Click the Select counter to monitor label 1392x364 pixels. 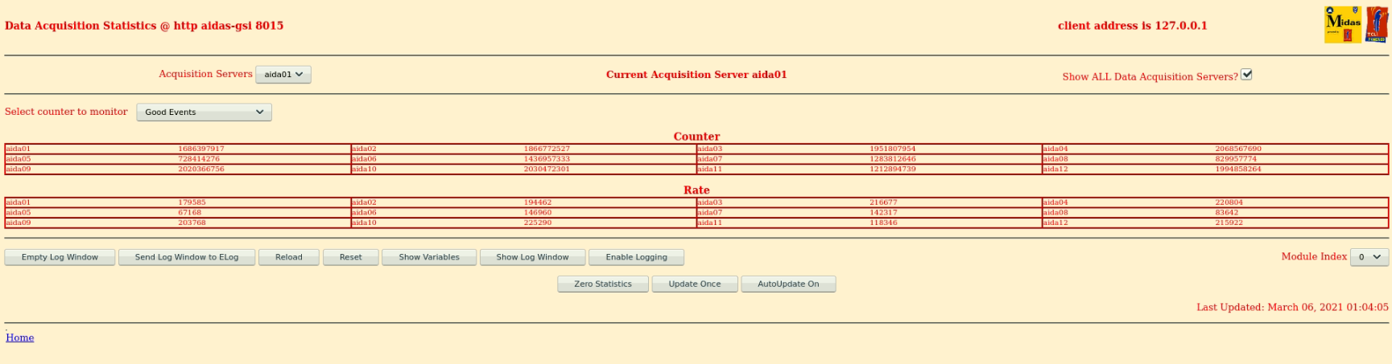(x=66, y=112)
